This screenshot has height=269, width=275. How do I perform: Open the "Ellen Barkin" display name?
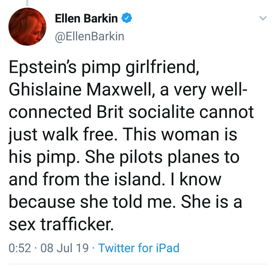(x=86, y=19)
